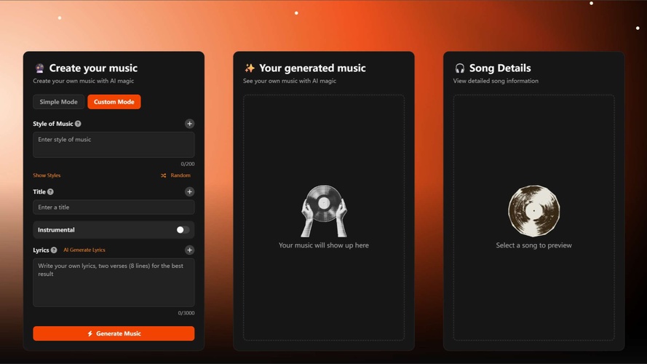
Task: Focus the Enter style of music field
Action: [114, 144]
